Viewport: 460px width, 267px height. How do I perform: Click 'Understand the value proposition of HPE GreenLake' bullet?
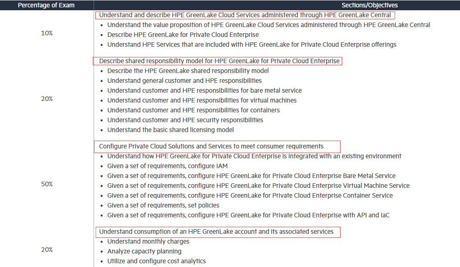[269, 25]
